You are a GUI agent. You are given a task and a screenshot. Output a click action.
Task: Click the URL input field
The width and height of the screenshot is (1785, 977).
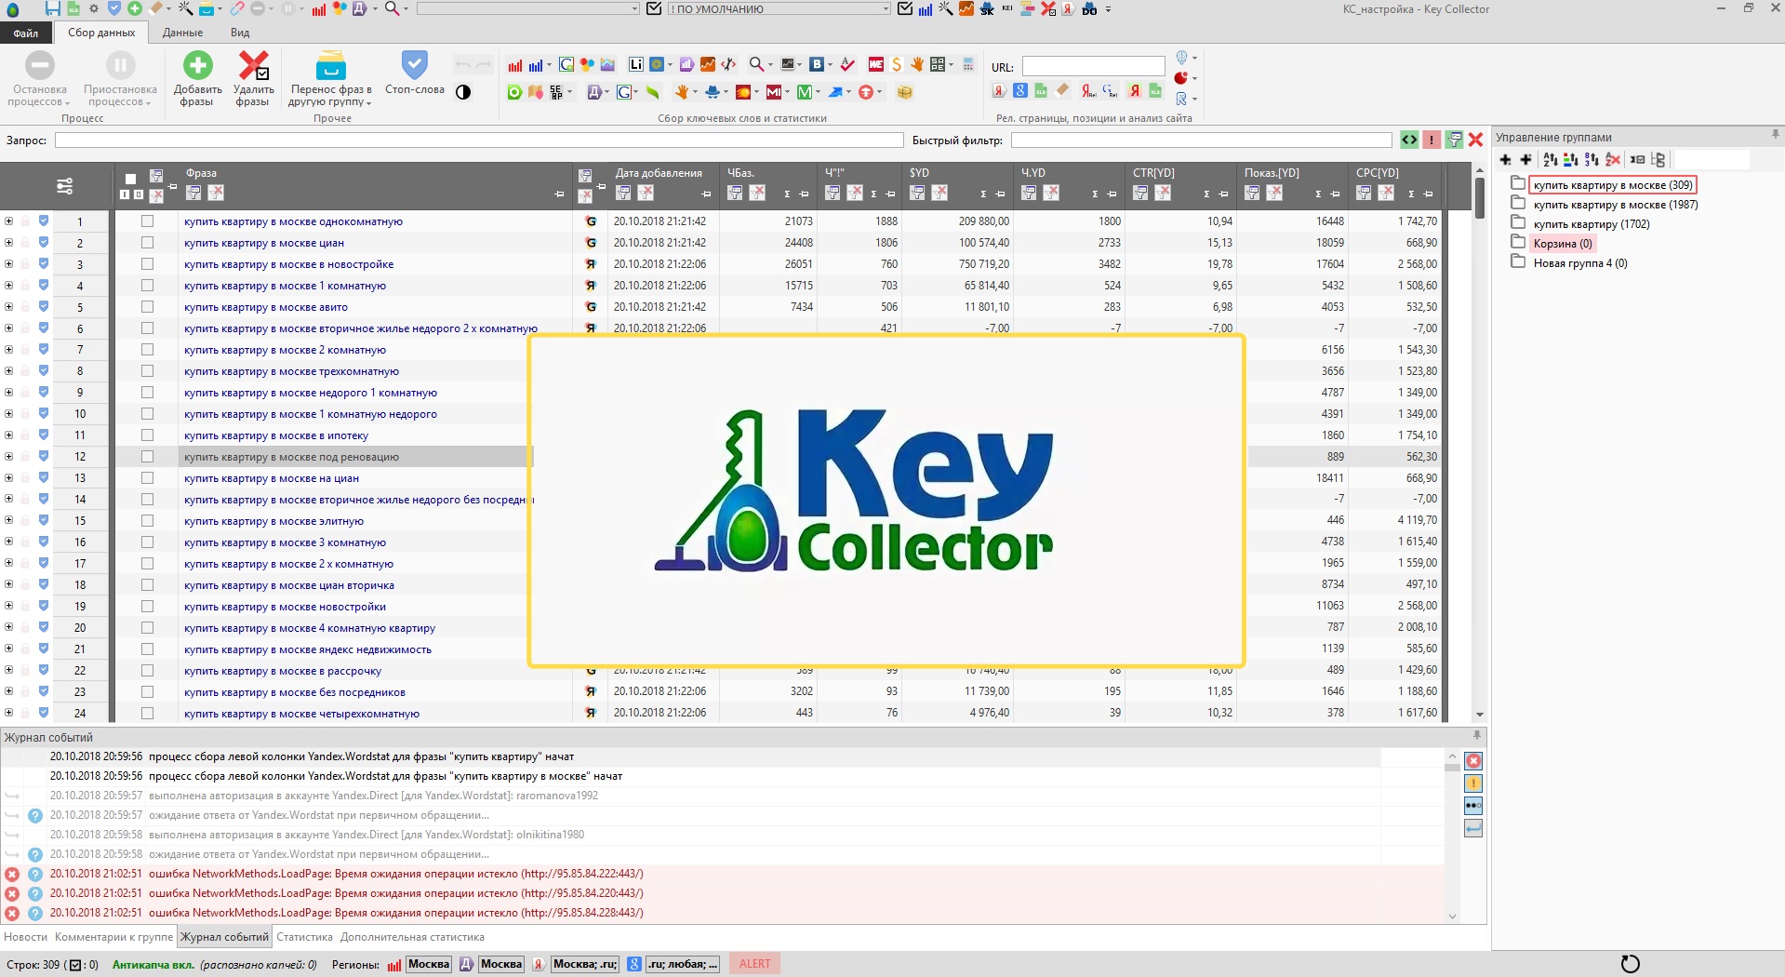click(1093, 66)
